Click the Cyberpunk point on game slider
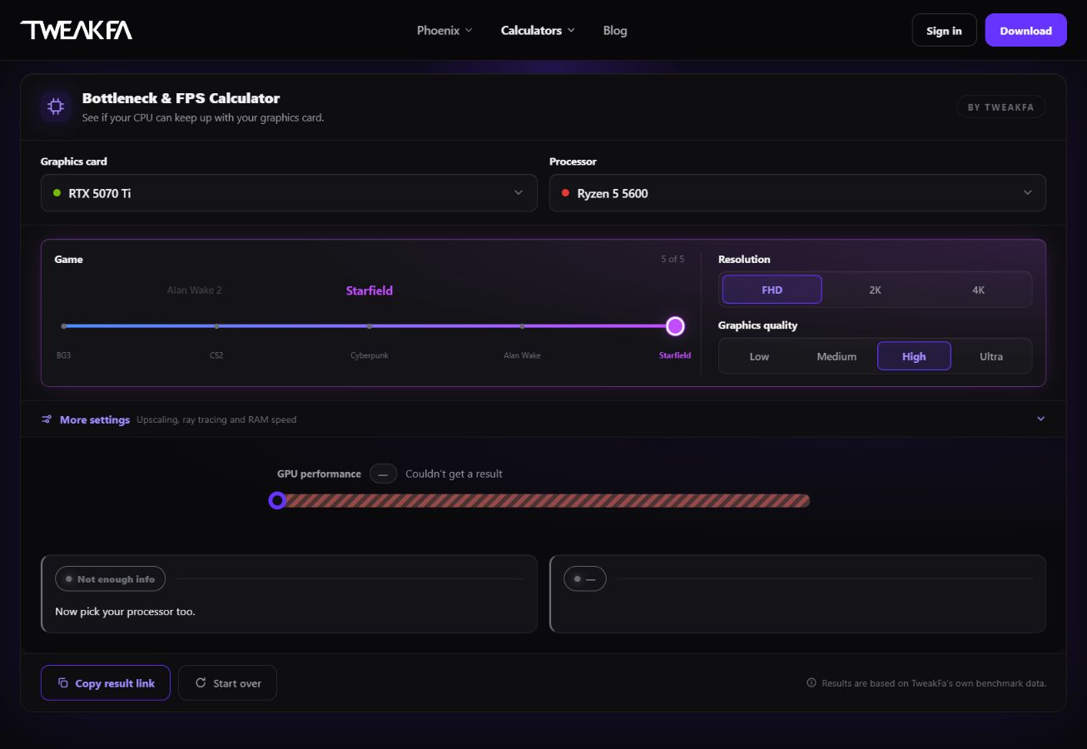Screen dimensions: 1087x749 370,326
